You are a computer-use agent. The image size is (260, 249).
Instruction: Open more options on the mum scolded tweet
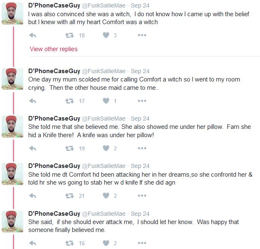pyautogui.click(x=142, y=101)
